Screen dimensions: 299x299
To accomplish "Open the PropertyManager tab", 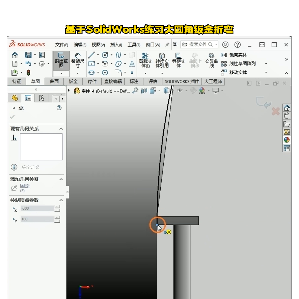I will pos(28,98).
